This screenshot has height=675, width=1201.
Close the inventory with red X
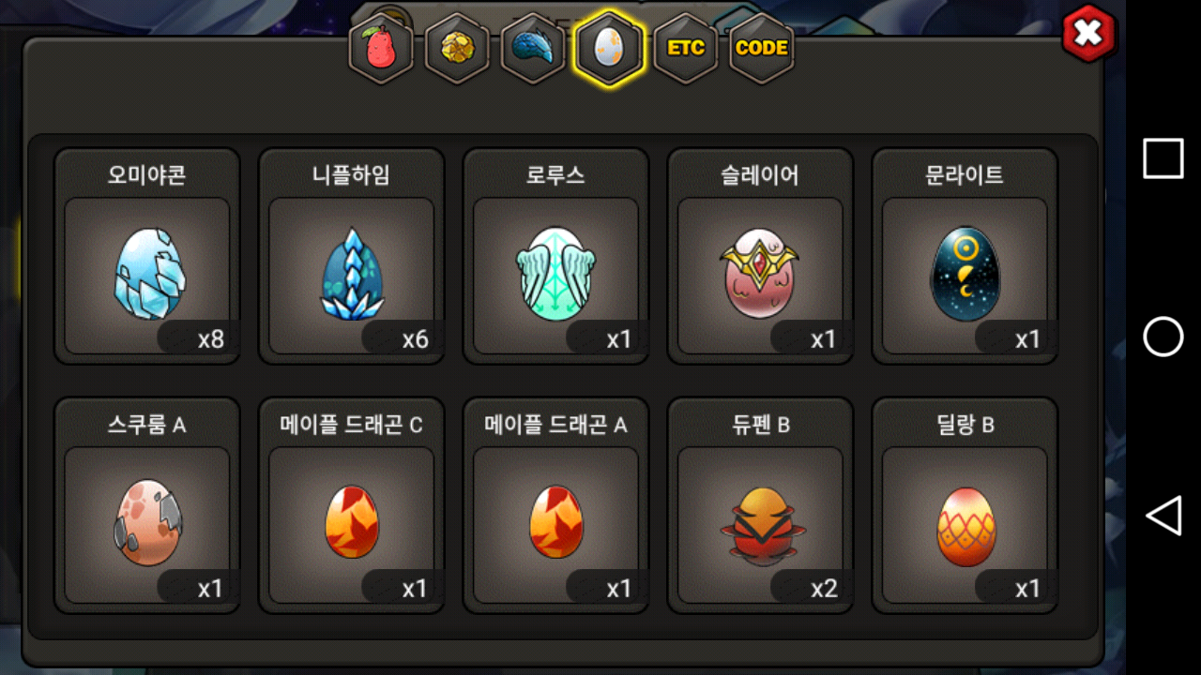1087,34
